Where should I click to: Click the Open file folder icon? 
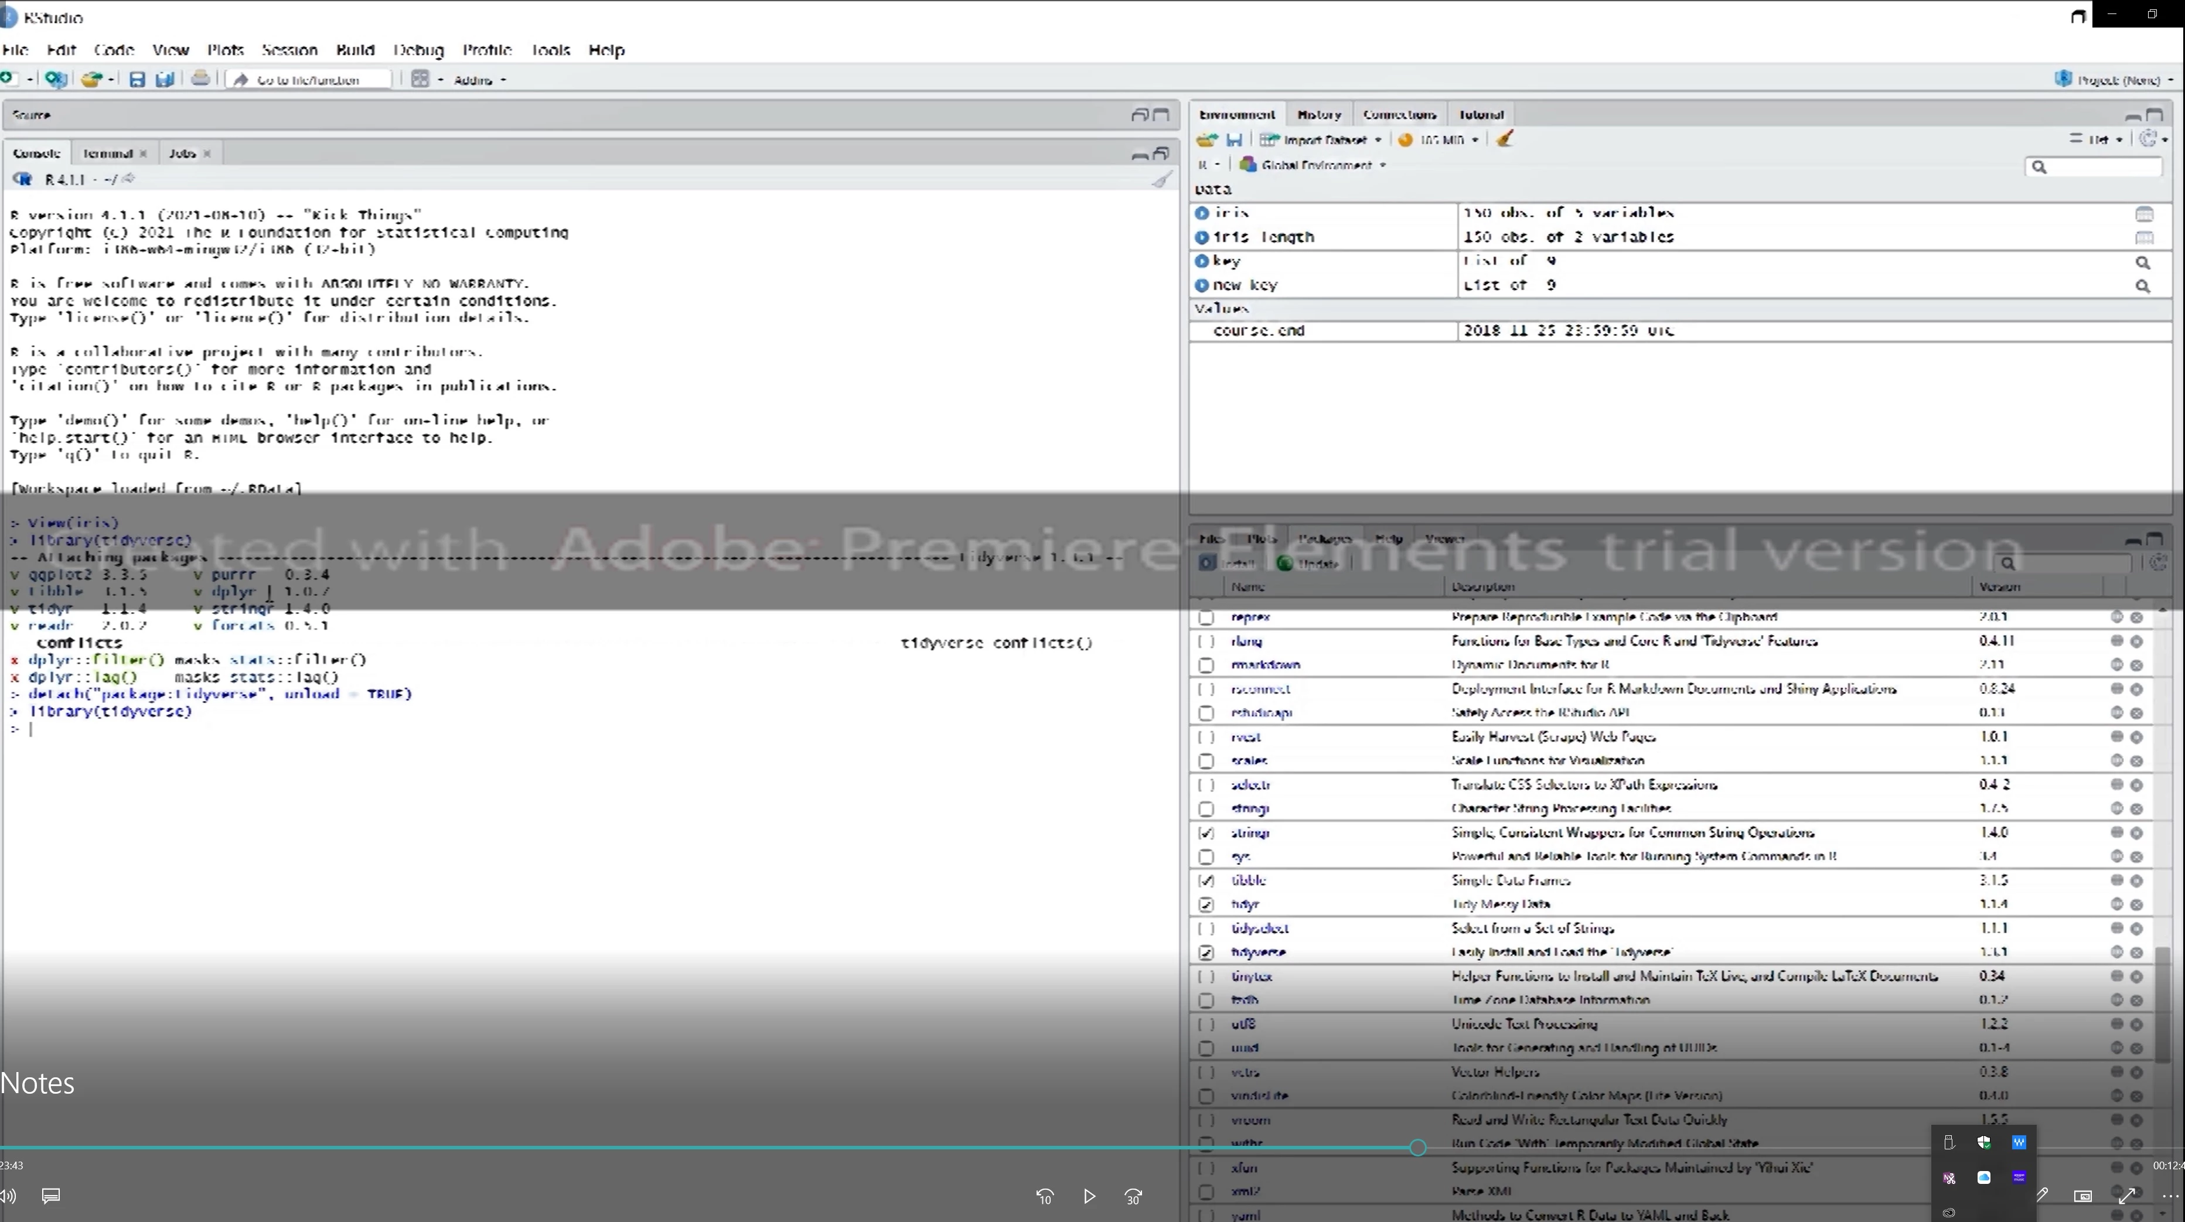pyautogui.click(x=91, y=80)
